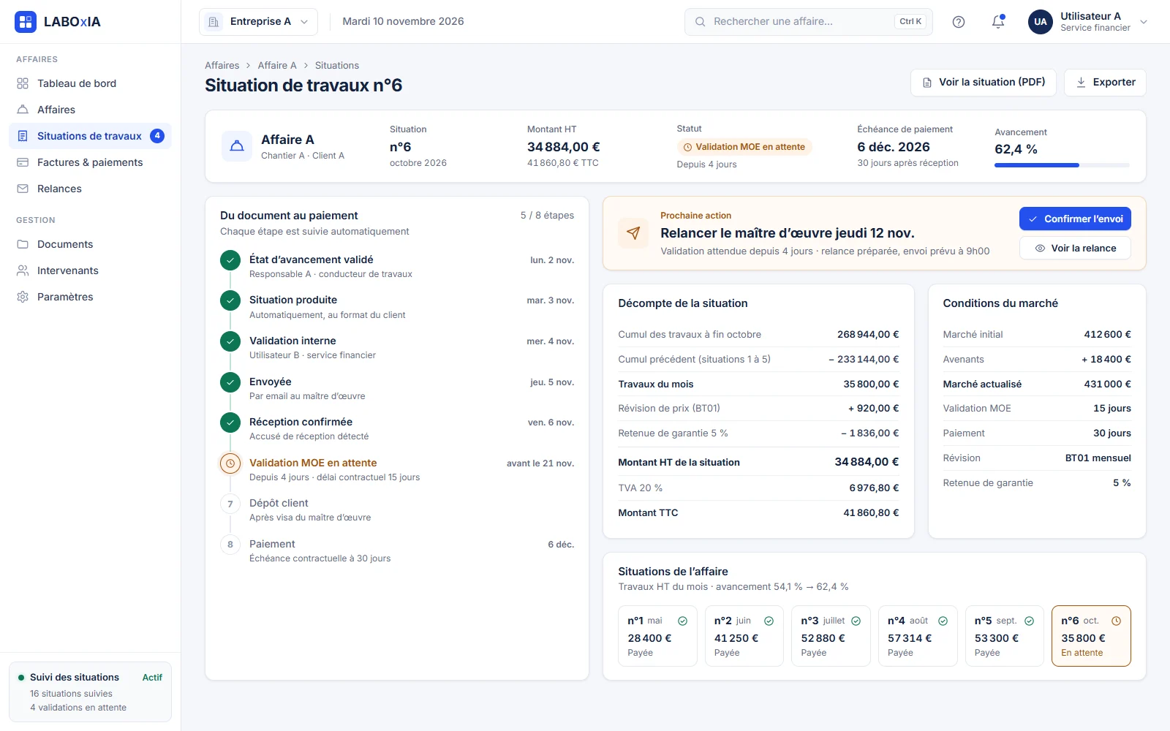This screenshot has height=731, width=1170.
Task: Click the search magnifier icon
Action: point(700,22)
